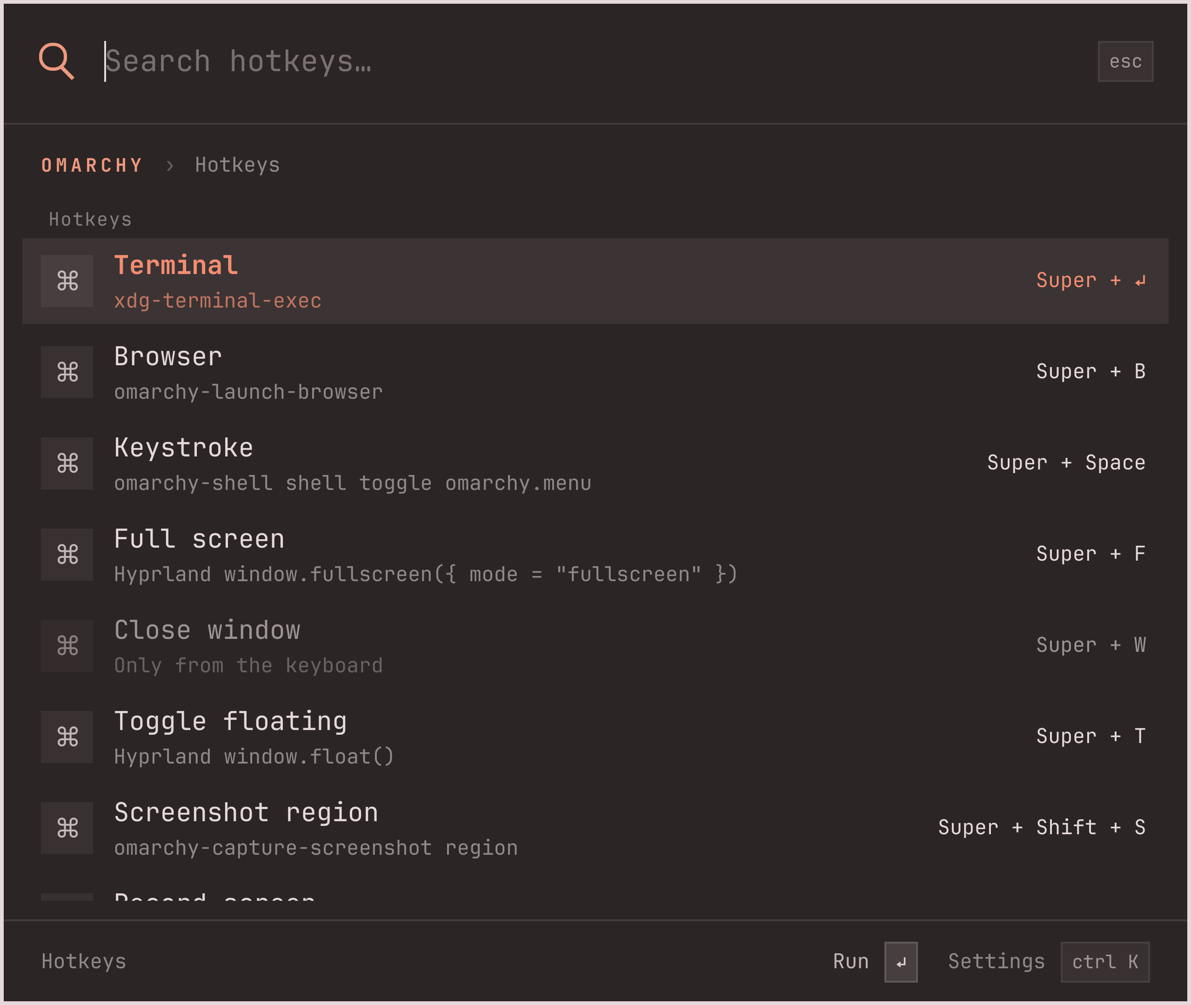Click the Only from the keyboard description
This screenshot has width=1191, height=1005.
[248, 665]
